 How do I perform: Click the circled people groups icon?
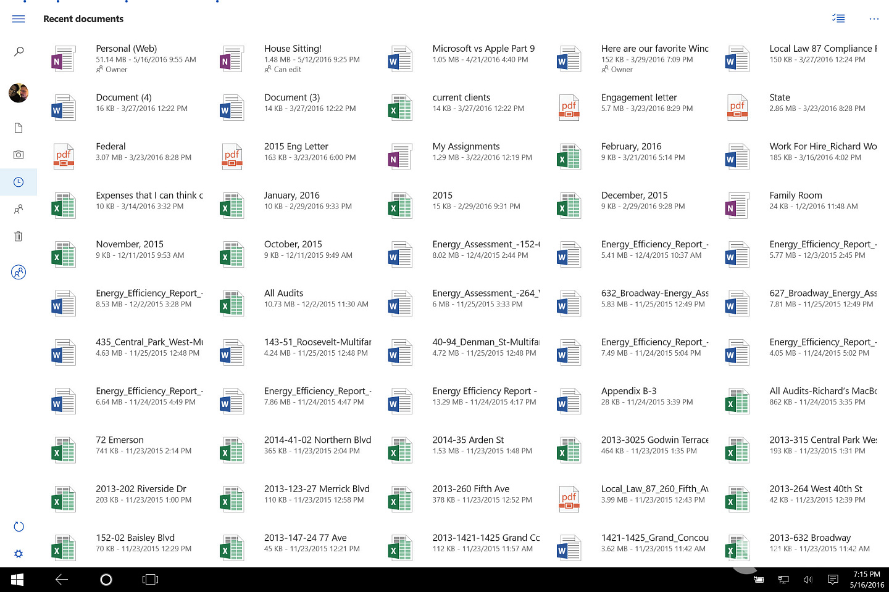click(19, 272)
